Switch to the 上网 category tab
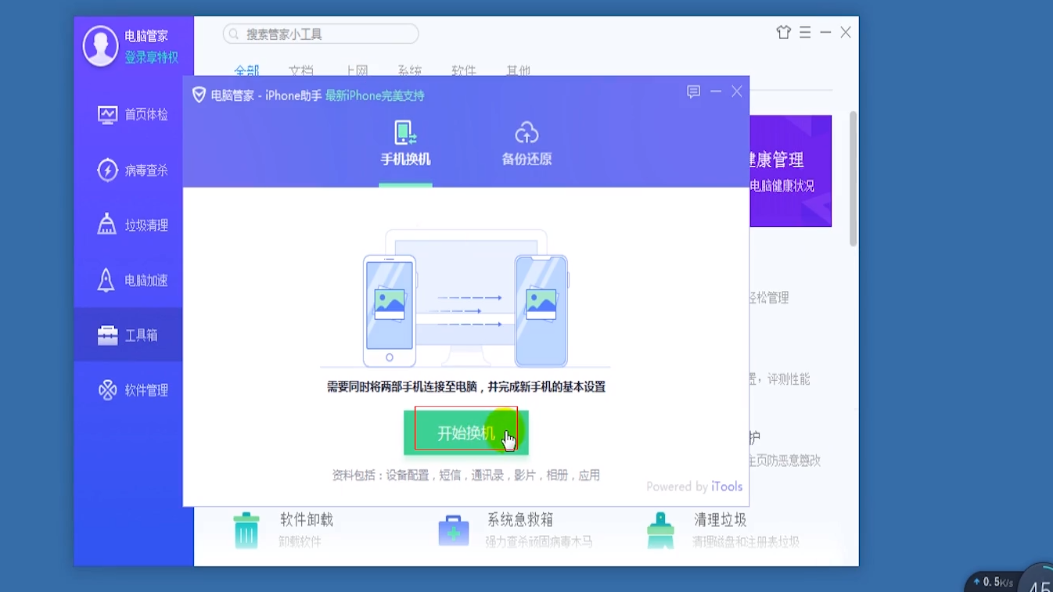 coord(356,70)
